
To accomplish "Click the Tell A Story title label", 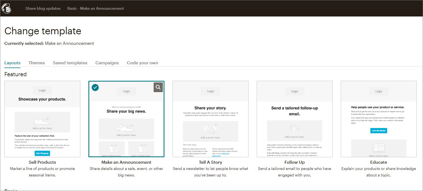I will tap(210, 162).
